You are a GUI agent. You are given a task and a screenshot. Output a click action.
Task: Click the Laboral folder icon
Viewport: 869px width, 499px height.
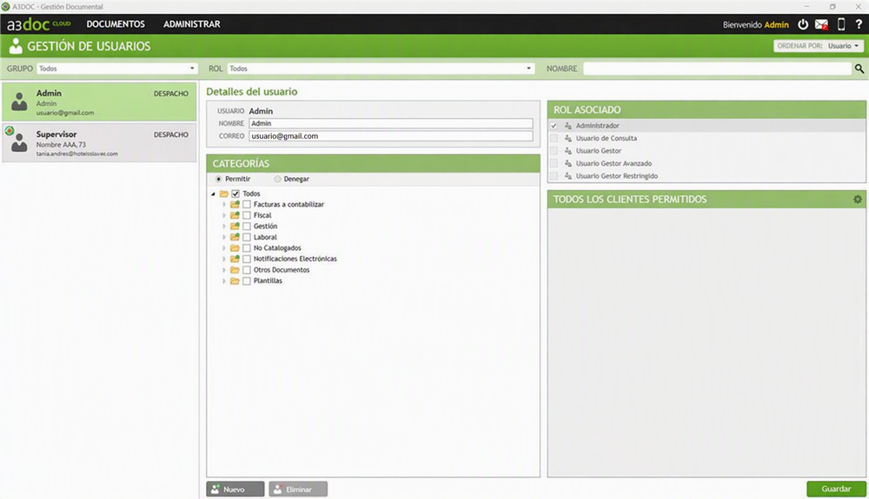(x=235, y=237)
